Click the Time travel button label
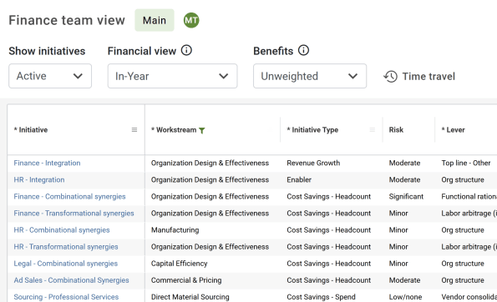Image resolution: width=497 pixels, height=302 pixels. [429, 76]
